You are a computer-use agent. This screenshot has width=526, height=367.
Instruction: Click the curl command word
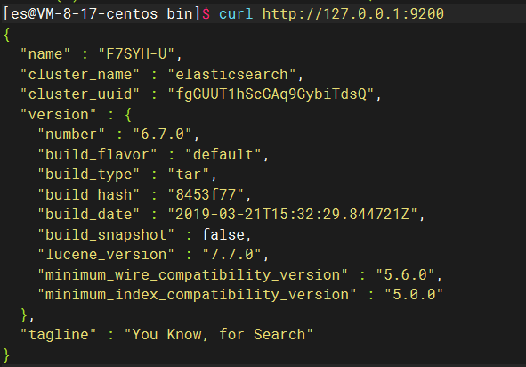point(236,13)
